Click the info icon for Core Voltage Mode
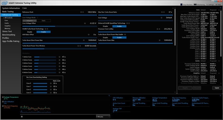Screen dimensions: 223x120 click(x=38, y=18)
